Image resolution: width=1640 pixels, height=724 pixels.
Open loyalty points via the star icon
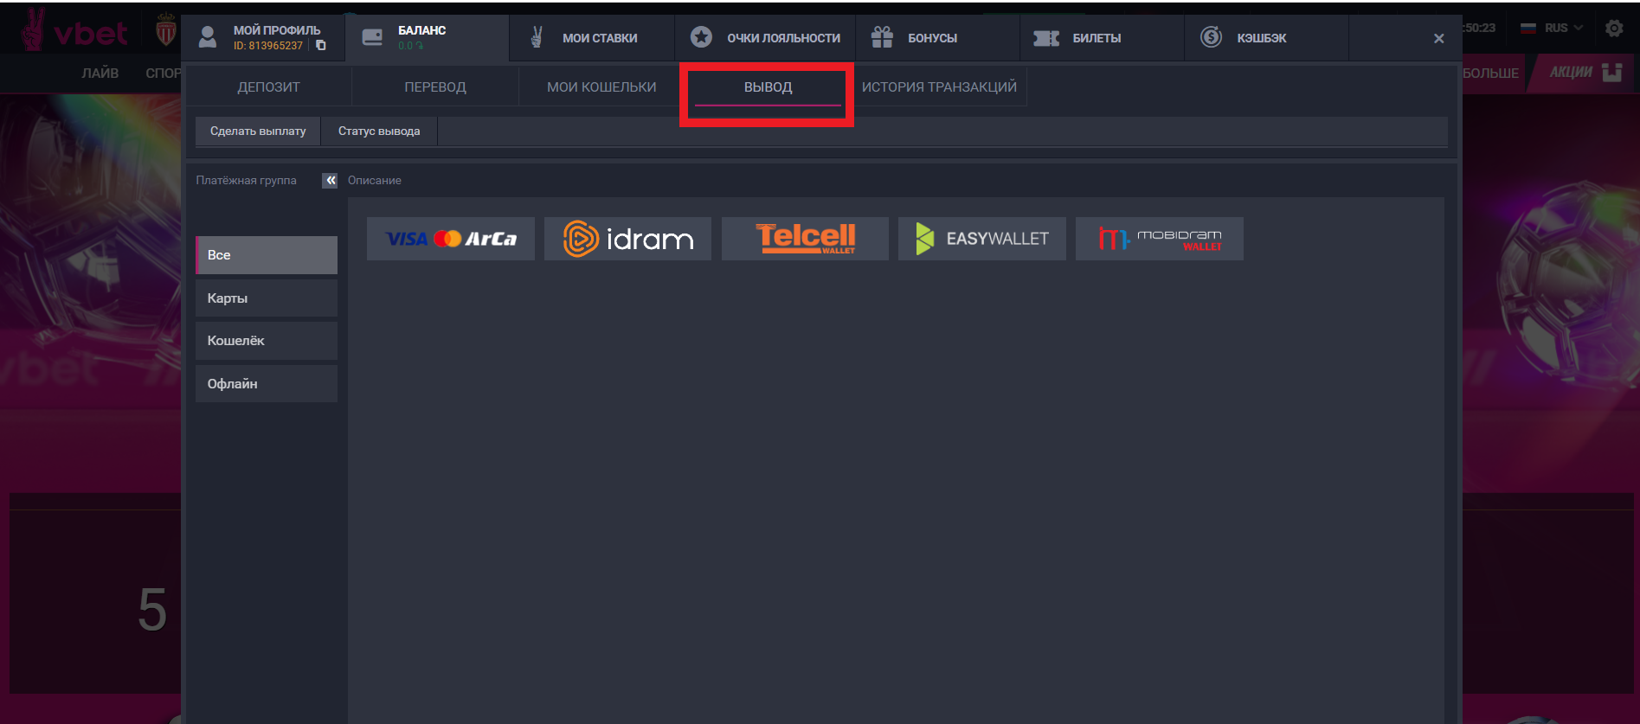coord(701,37)
